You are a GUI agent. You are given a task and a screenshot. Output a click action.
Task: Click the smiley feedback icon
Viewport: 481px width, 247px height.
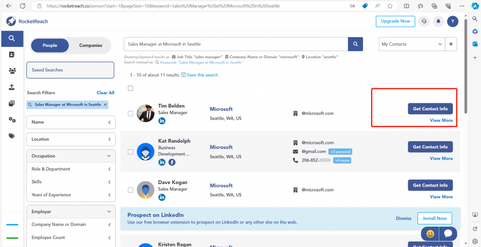coord(430,234)
